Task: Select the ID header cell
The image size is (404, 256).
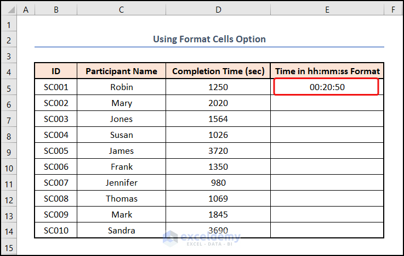Action: coord(56,71)
